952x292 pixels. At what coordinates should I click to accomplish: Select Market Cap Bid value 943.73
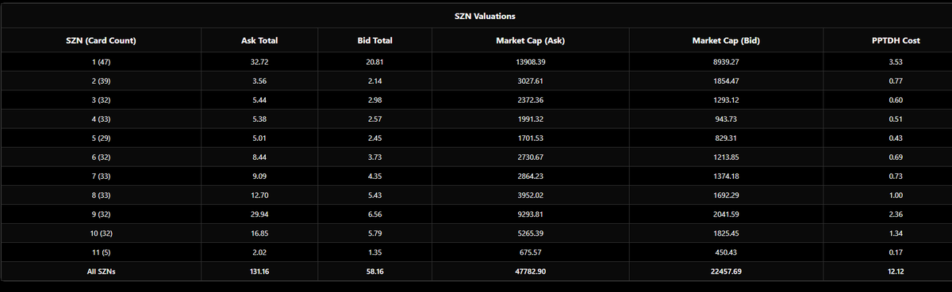tap(726, 119)
